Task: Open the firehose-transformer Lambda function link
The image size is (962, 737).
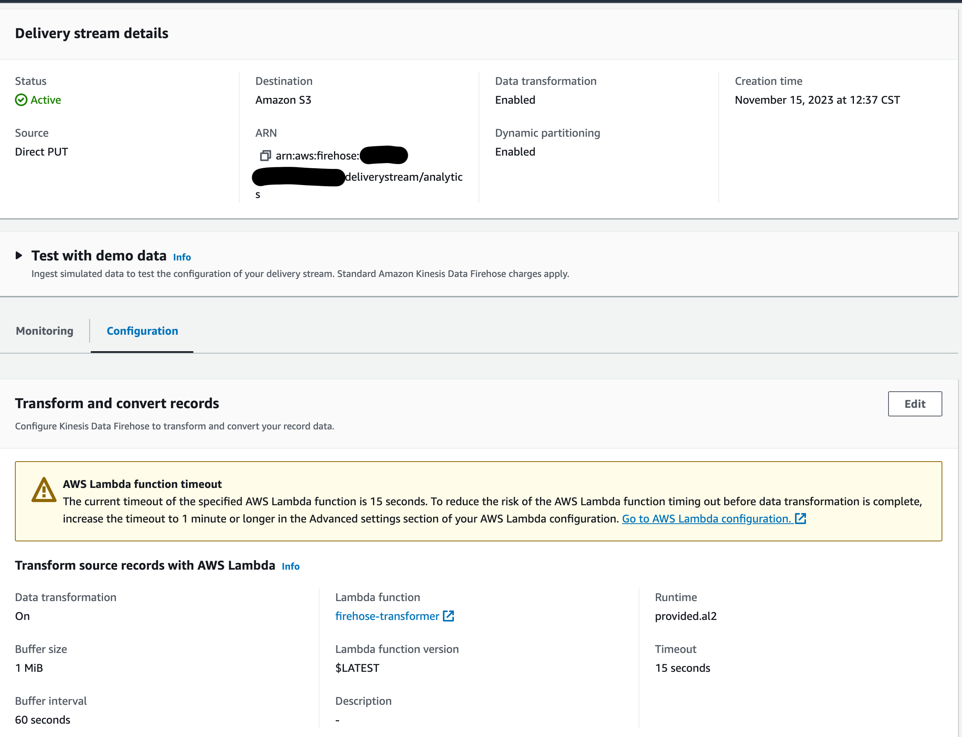Action: 387,616
